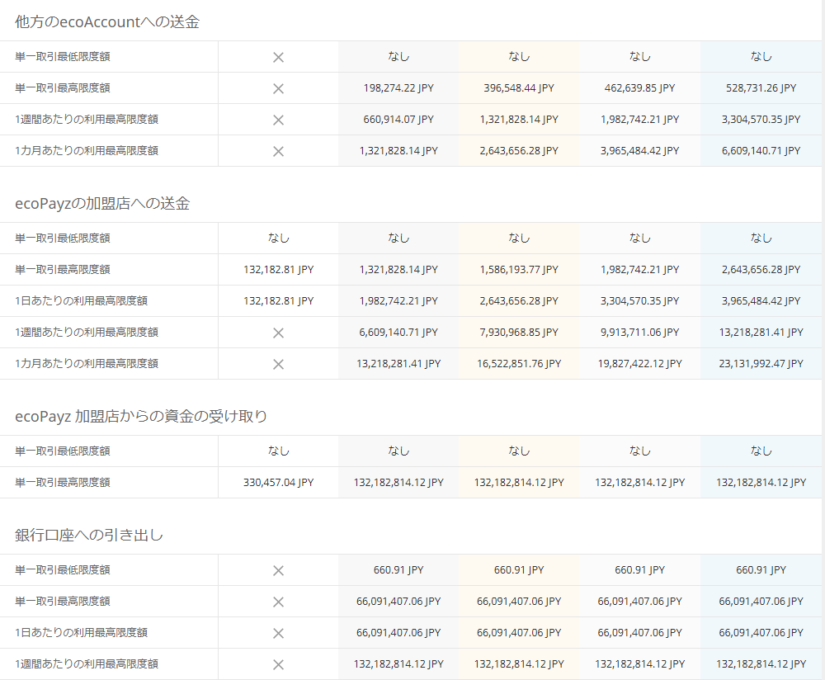Click X mark in ecoAccount送金 1カ月あたり row
The height and width of the screenshot is (680, 825).
coord(278,151)
